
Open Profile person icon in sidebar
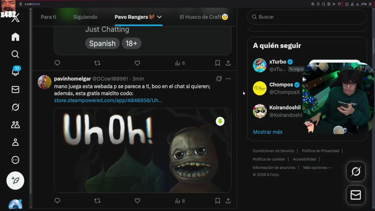(x=15, y=142)
